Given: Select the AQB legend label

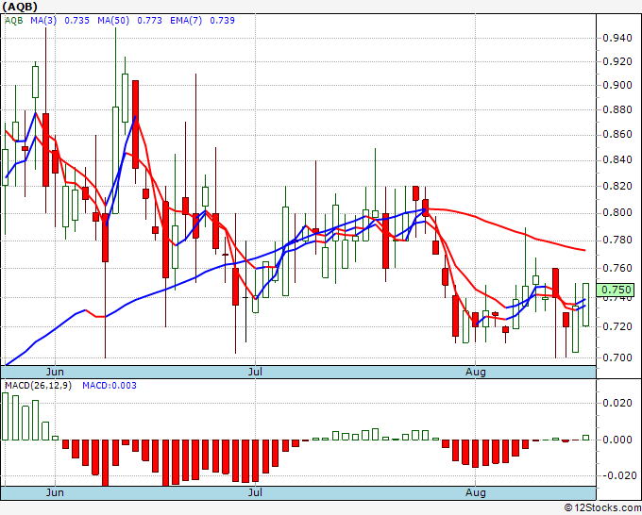Looking at the screenshot, I should point(13,21).
